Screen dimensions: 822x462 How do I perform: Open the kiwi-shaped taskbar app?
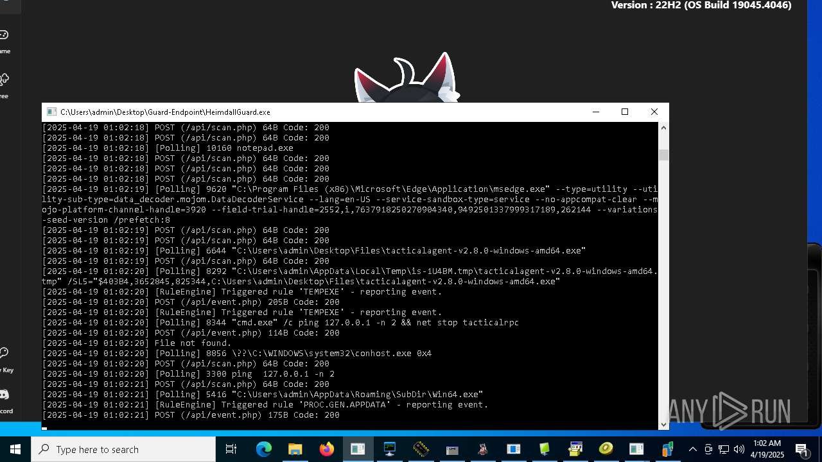pyautogui.click(x=606, y=449)
